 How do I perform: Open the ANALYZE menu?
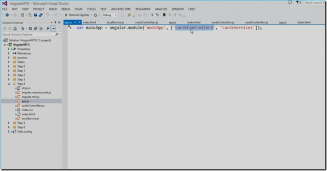161,9
